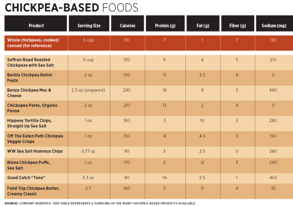
Task: Click the Fat (g) header cell
Action: 203,24
